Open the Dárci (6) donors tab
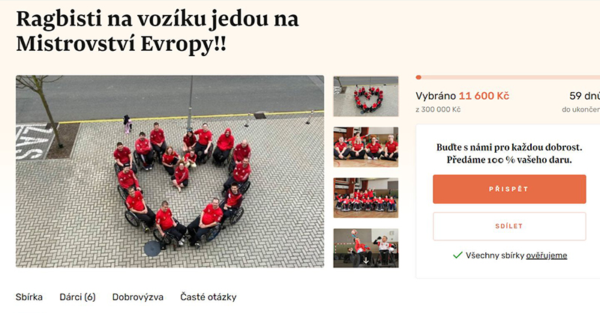 pyautogui.click(x=77, y=297)
